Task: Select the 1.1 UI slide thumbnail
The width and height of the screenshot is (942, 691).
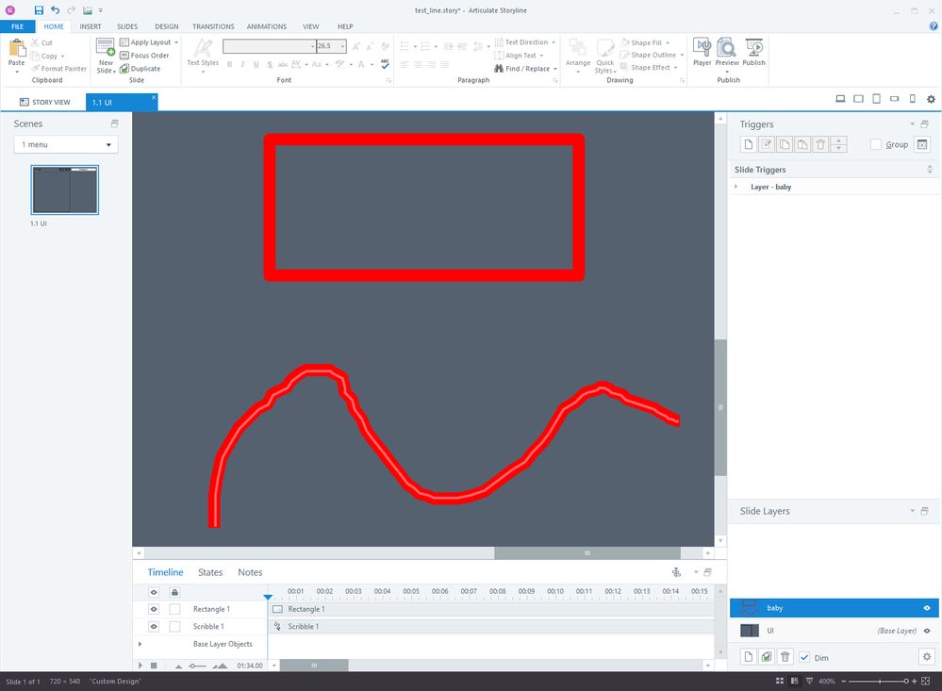Action: click(65, 189)
